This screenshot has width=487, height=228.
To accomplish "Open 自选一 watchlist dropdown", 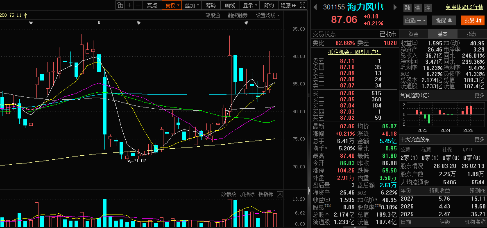I will click(x=415, y=20).
